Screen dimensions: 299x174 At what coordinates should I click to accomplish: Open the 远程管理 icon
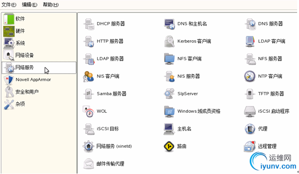coord(250,146)
